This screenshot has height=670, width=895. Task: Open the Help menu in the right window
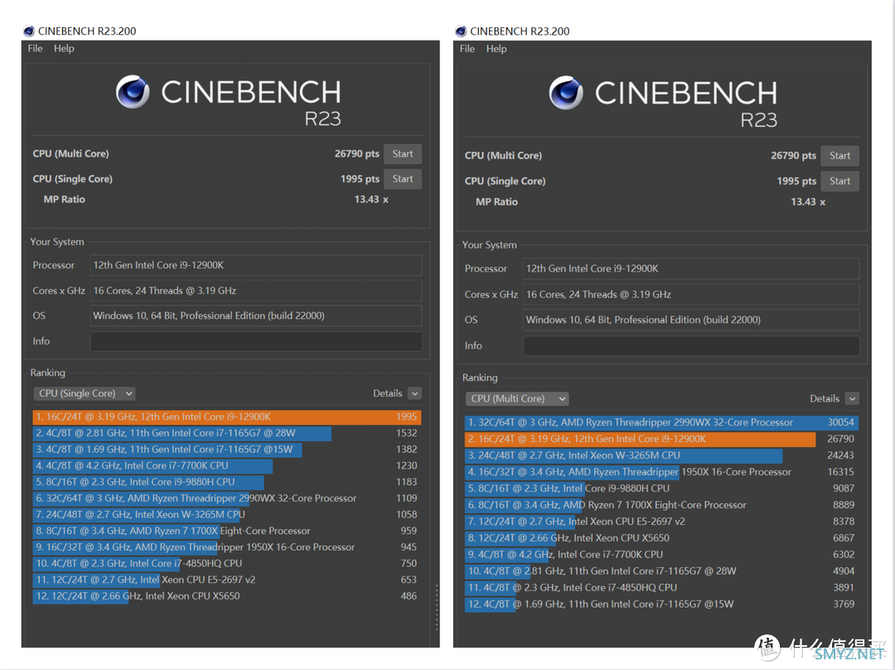pyautogui.click(x=496, y=49)
